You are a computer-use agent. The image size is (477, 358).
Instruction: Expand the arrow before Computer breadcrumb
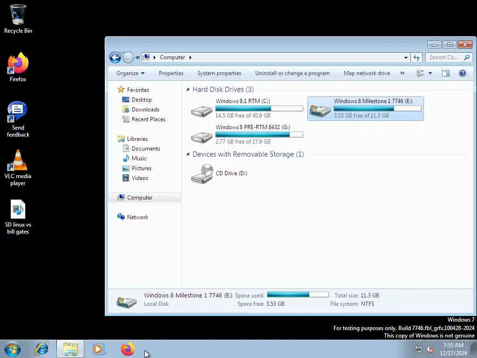pyautogui.click(x=155, y=57)
